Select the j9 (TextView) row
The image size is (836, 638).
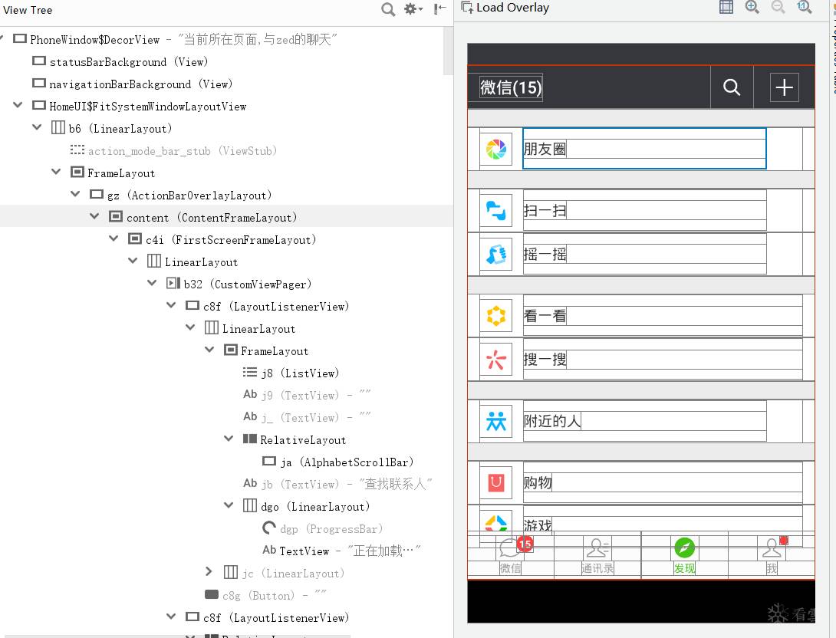point(226,396)
